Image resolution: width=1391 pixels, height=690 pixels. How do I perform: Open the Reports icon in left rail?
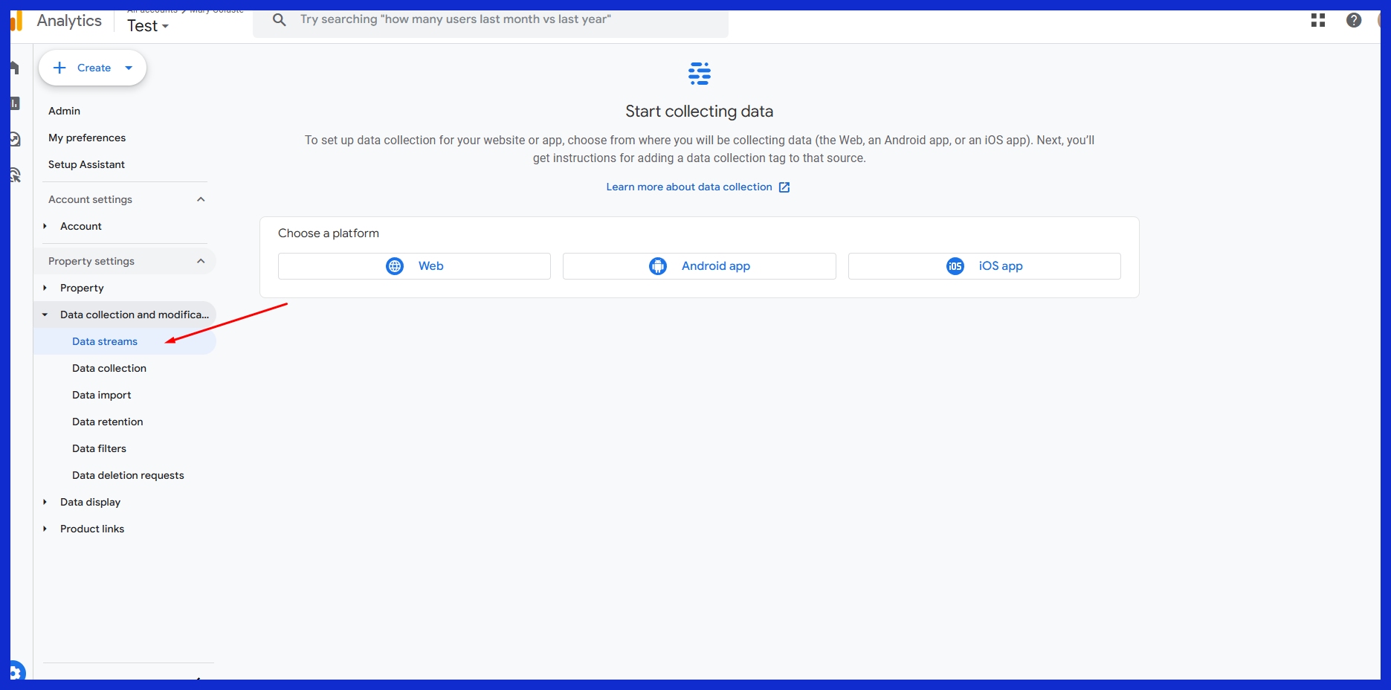tap(14, 103)
